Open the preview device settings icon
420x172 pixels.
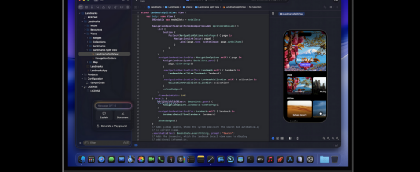[x=290, y=138]
